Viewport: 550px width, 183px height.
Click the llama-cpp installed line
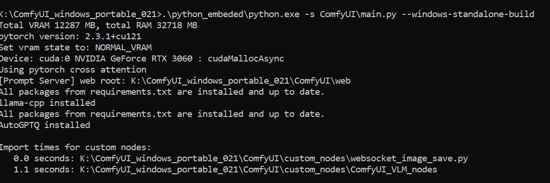pyautogui.click(x=47, y=103)
